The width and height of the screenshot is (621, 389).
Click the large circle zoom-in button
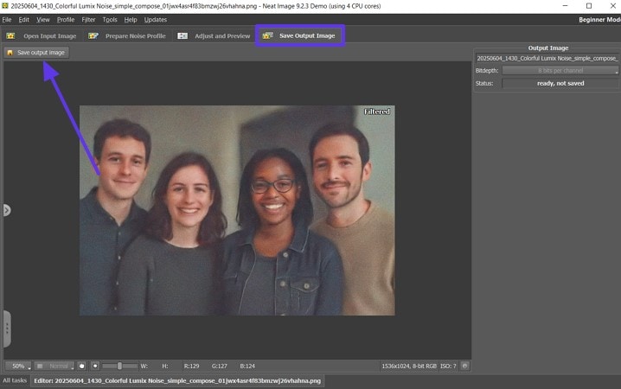point(82,366)
